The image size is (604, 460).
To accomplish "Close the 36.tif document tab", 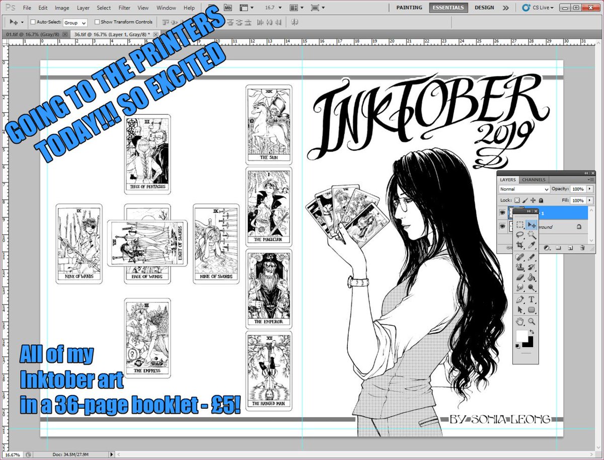I will pos(156,34).
